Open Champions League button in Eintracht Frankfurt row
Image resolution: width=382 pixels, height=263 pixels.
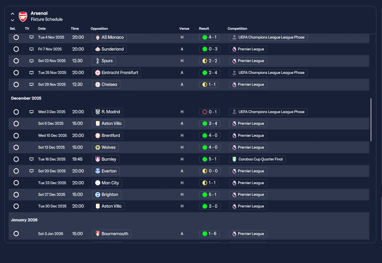(x=268, y=73)
